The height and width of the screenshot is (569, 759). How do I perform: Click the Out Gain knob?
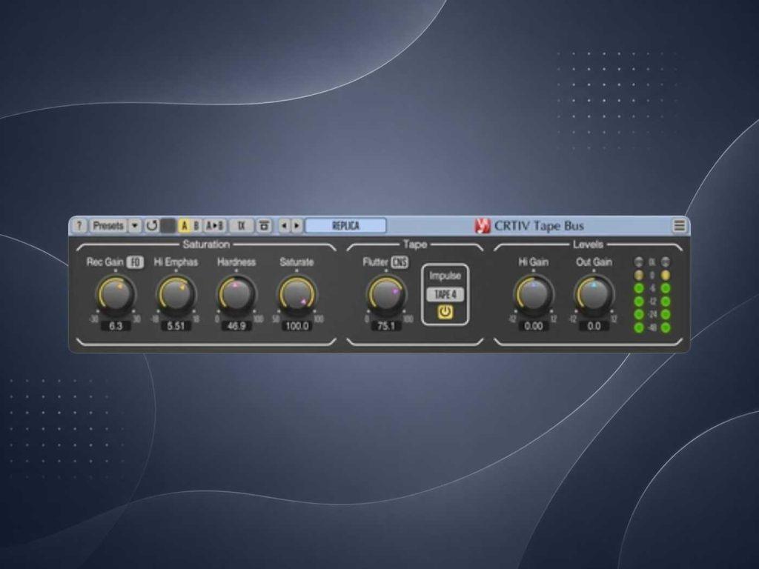click(x=594, y=294)
